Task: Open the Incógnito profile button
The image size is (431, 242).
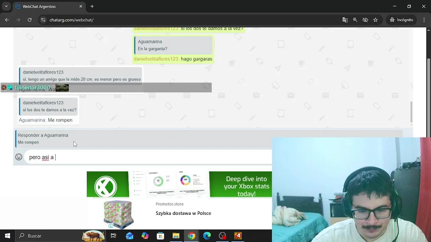Action: pos(401,20)
